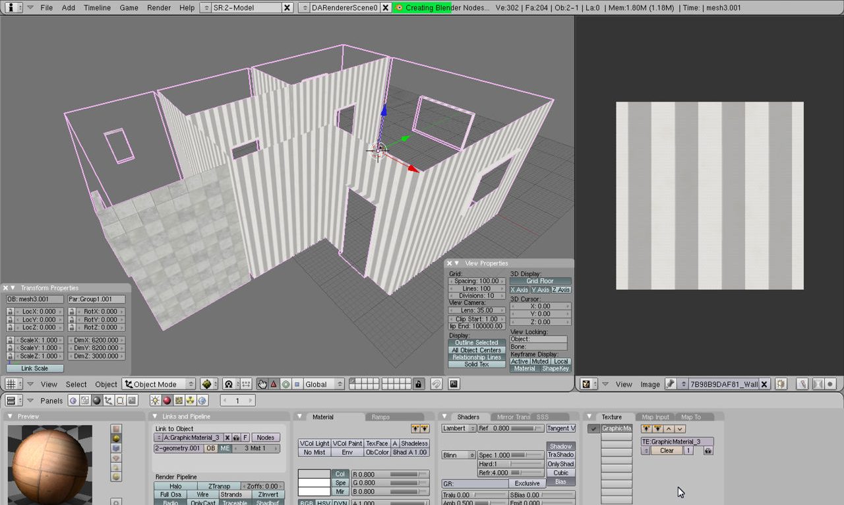
Task: Click the layer lock padlock icon
Action: pyautogui.click(x=418, y=384)
